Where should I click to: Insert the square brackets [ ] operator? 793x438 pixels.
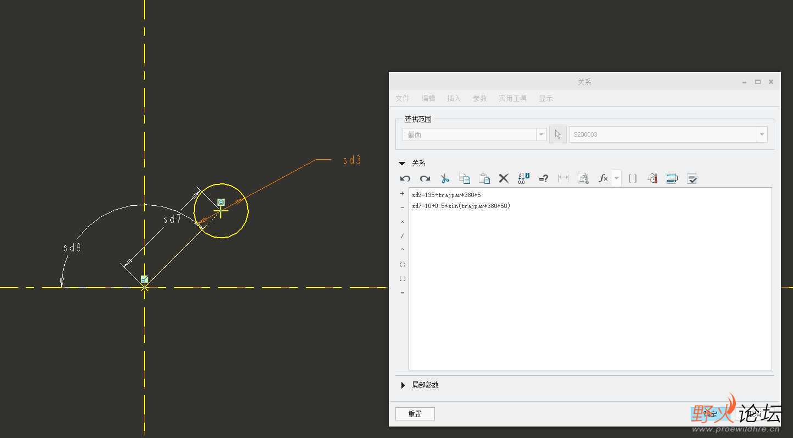[x=403, y=279]
